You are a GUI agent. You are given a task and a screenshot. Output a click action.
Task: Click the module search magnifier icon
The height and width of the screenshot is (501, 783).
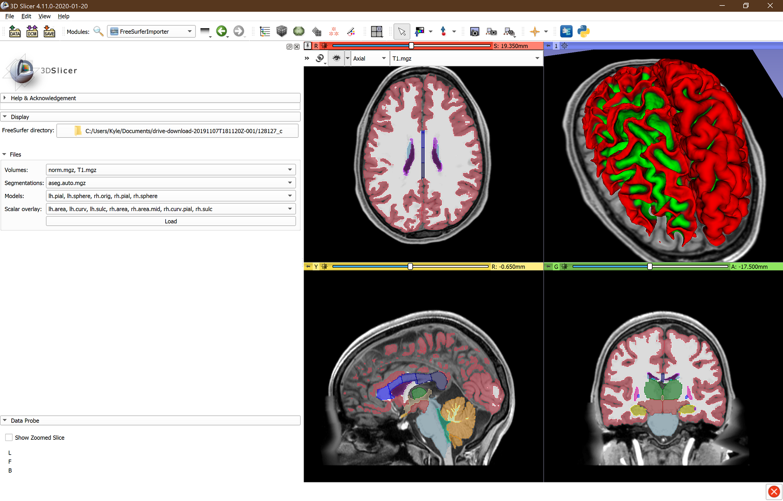click(x=98, y=32)
